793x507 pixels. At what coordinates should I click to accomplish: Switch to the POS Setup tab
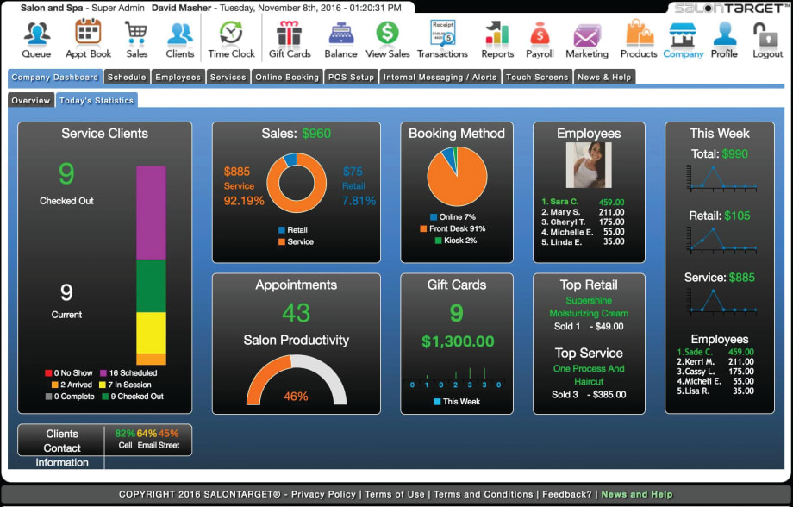point(351,77)
